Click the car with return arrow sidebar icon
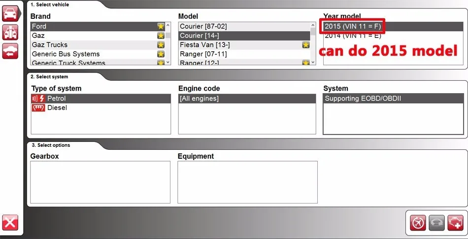 point(10,51)
